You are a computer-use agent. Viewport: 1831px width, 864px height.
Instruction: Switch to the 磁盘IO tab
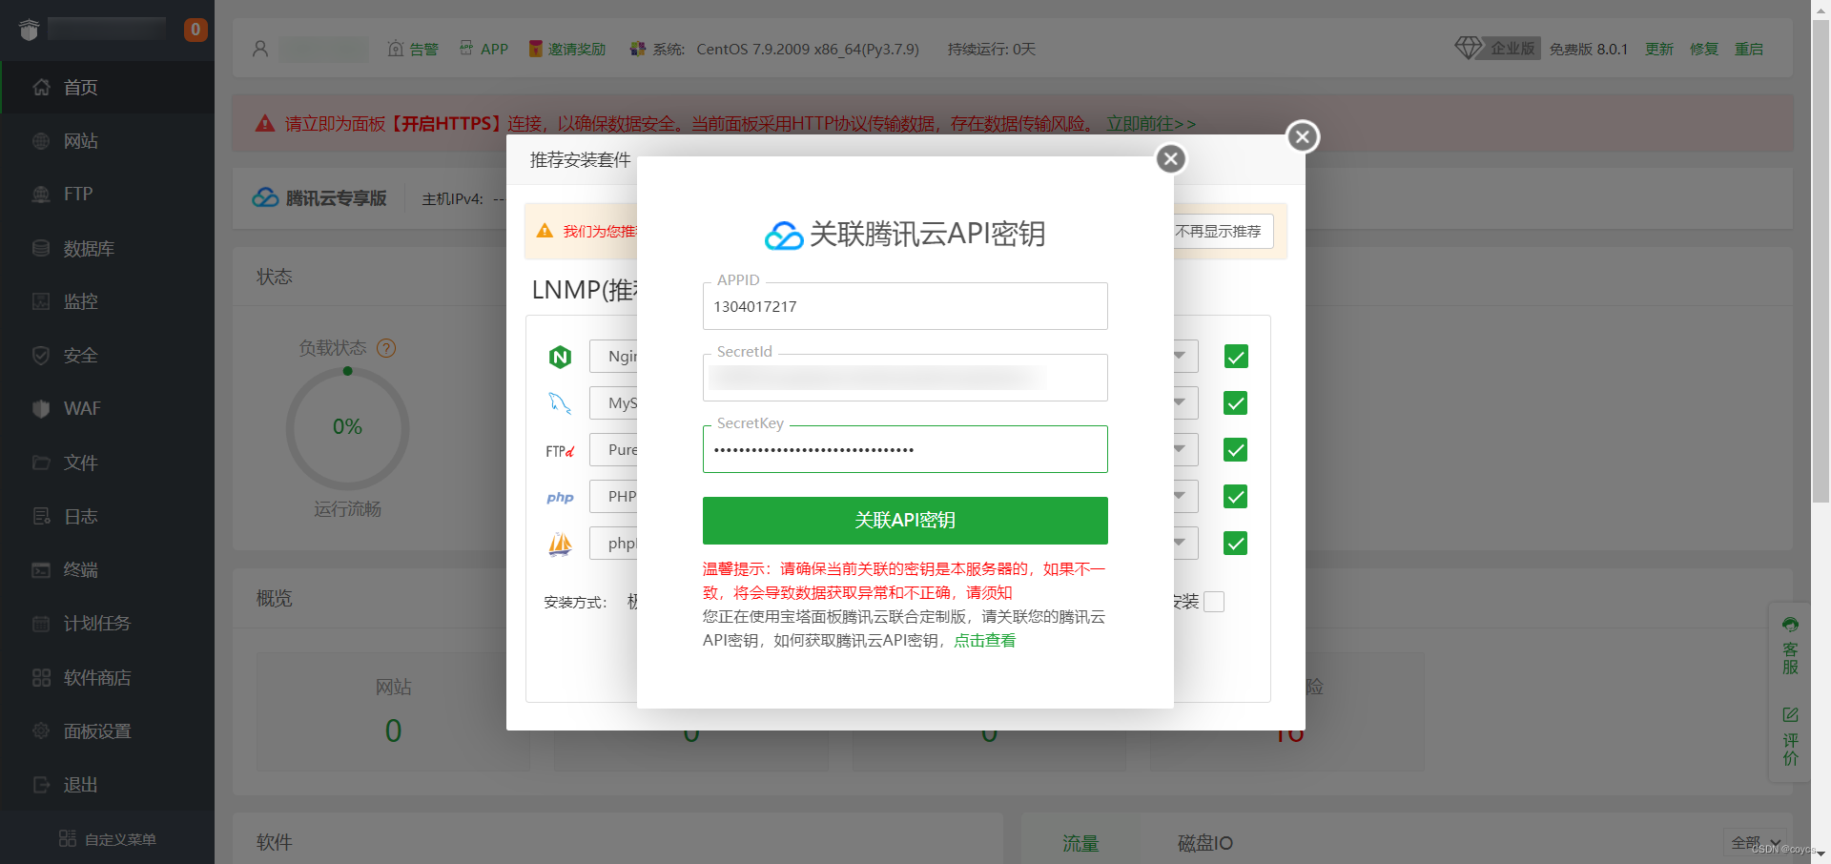1204,843
